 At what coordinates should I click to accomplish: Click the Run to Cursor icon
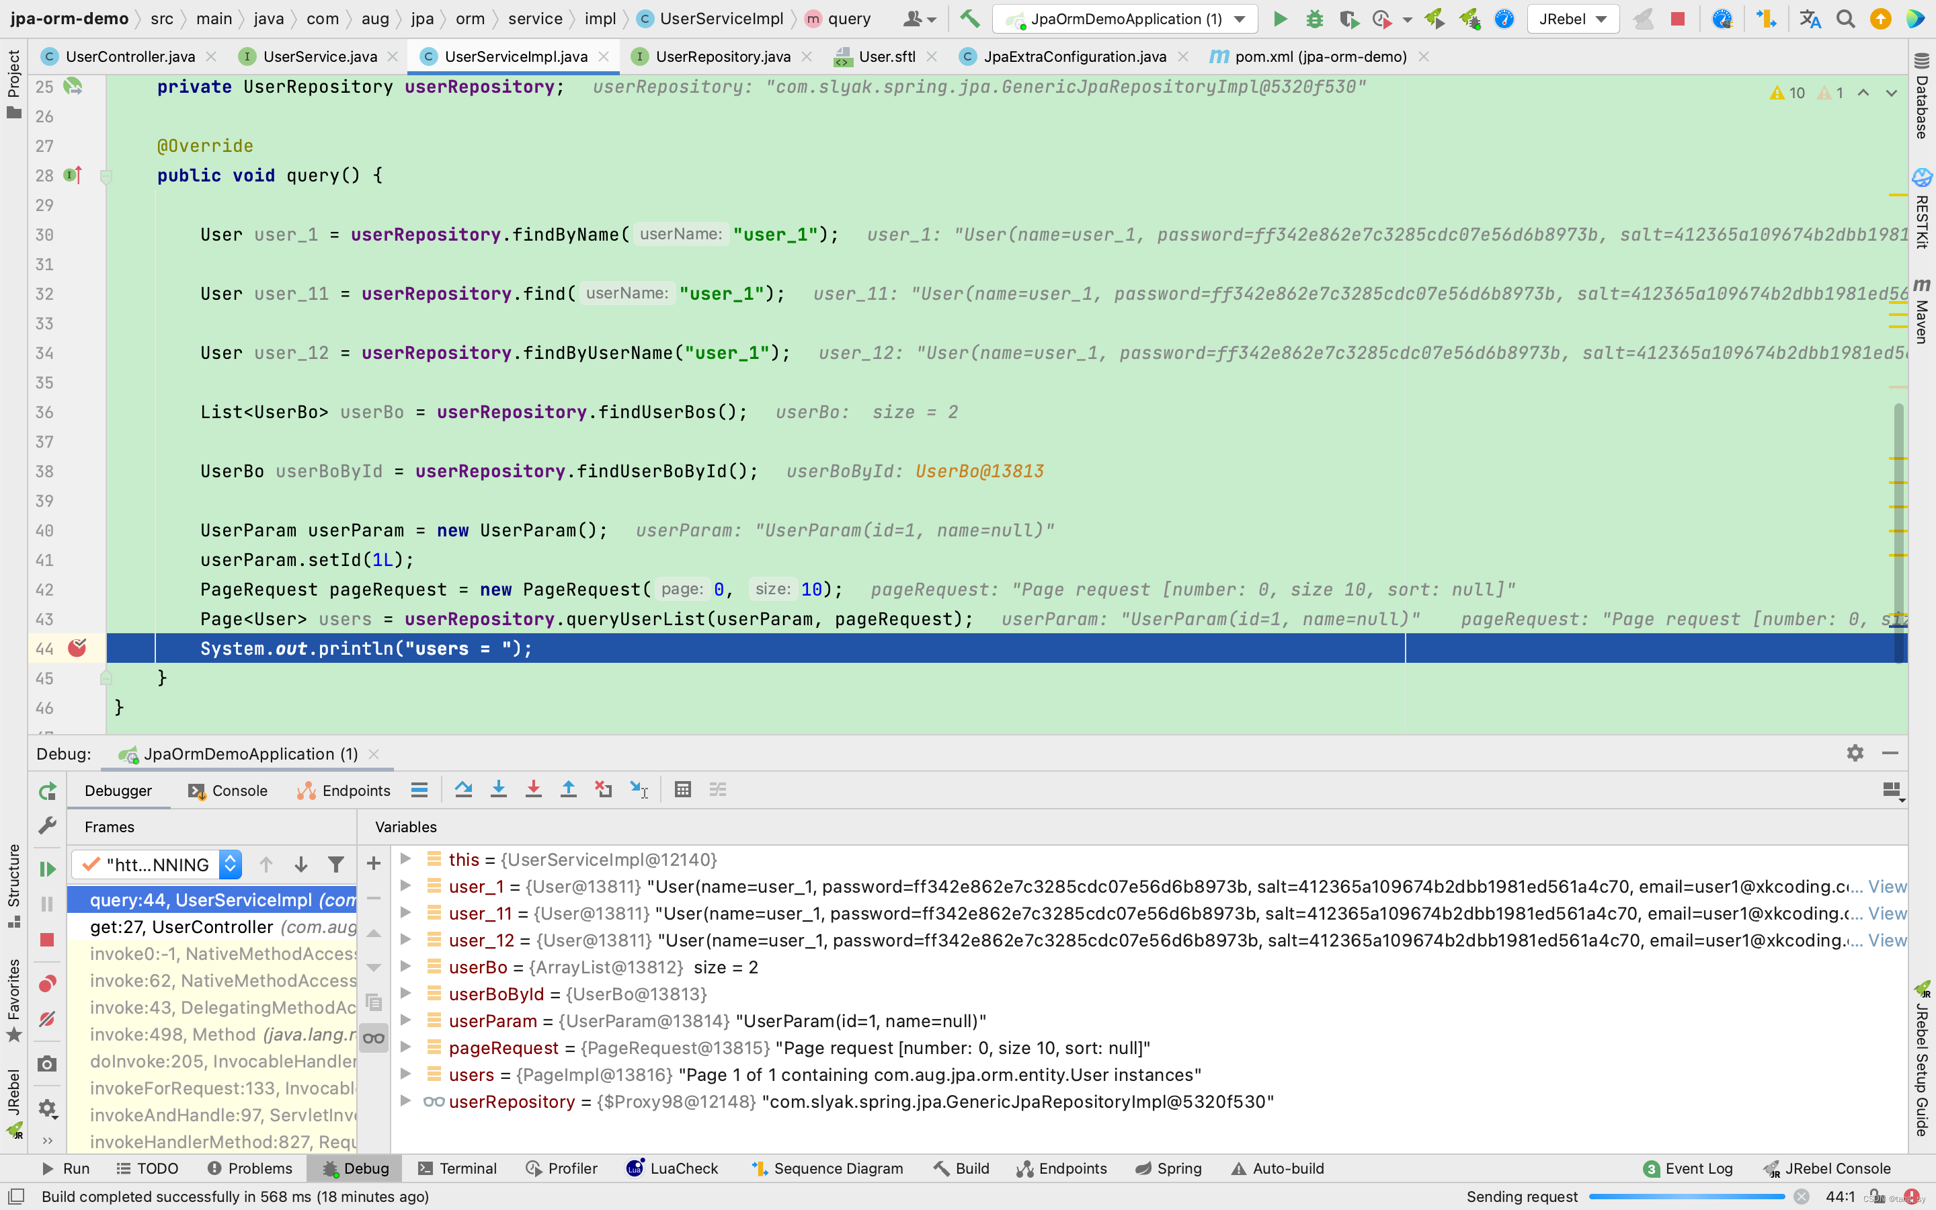click(x=639, y=790)
